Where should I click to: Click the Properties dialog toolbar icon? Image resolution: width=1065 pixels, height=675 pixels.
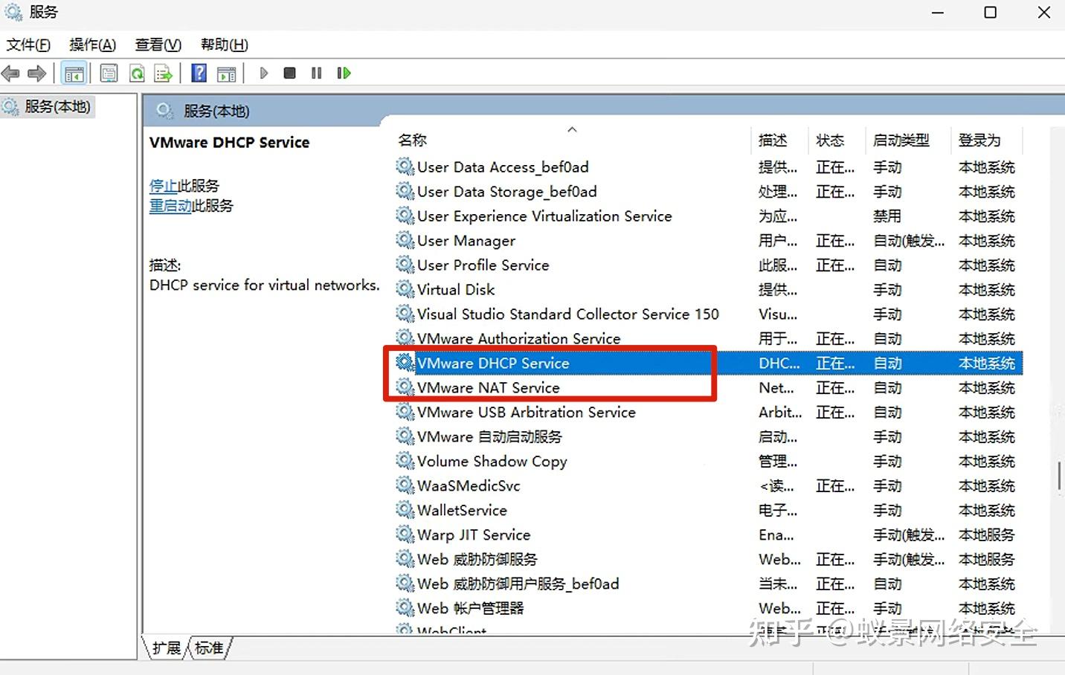pos(109,73)
